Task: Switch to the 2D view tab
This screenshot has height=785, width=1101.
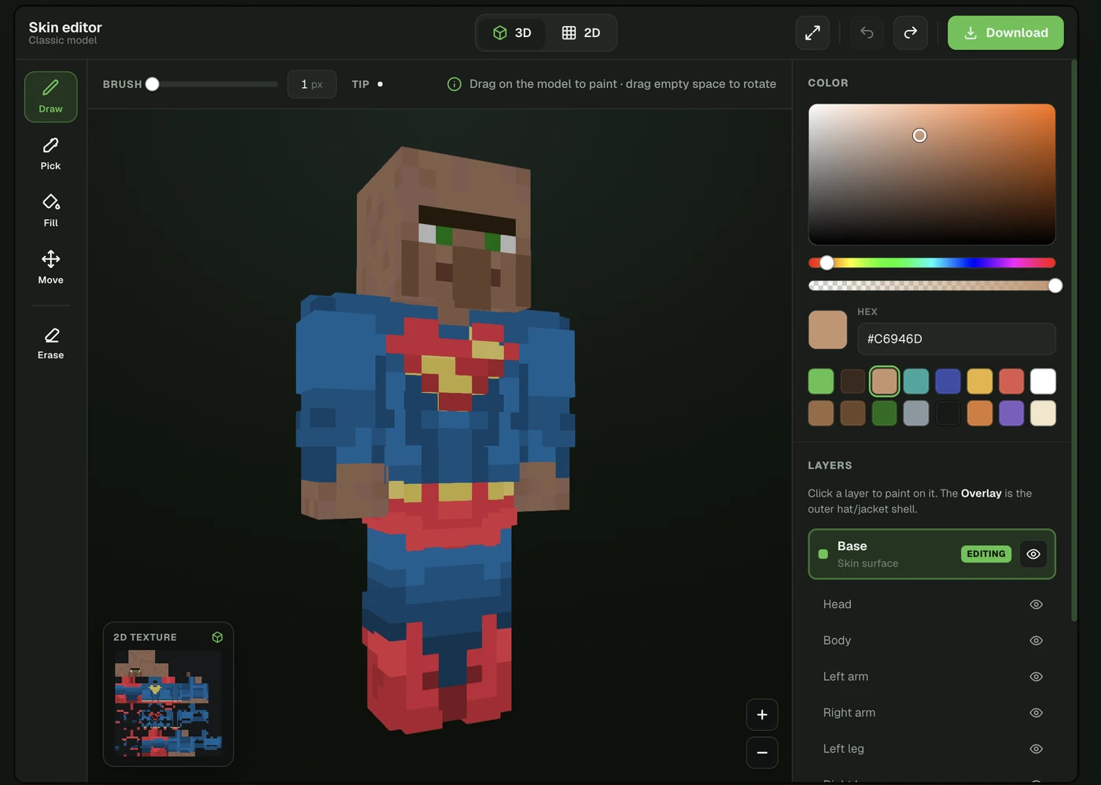Action: click(x=581, y=33)
